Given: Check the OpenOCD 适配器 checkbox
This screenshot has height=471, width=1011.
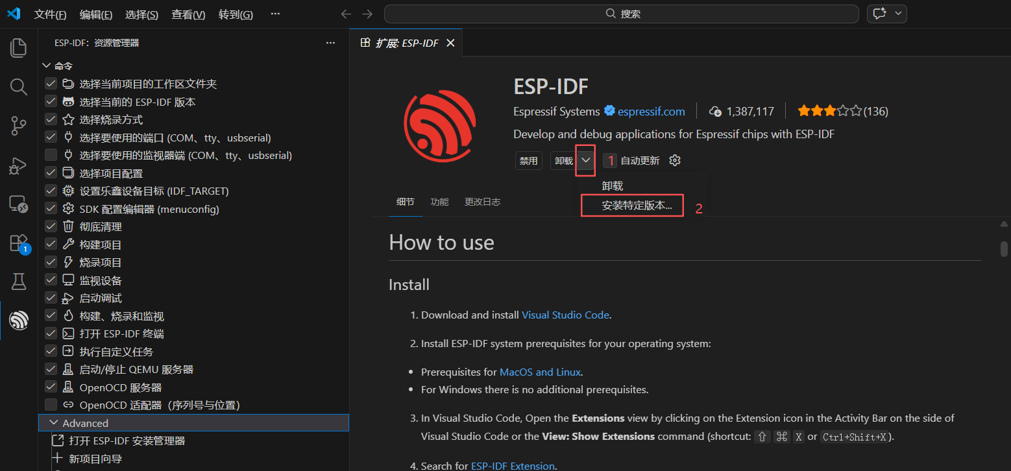Looking at the screenshot, I should (x=51, y=405).
